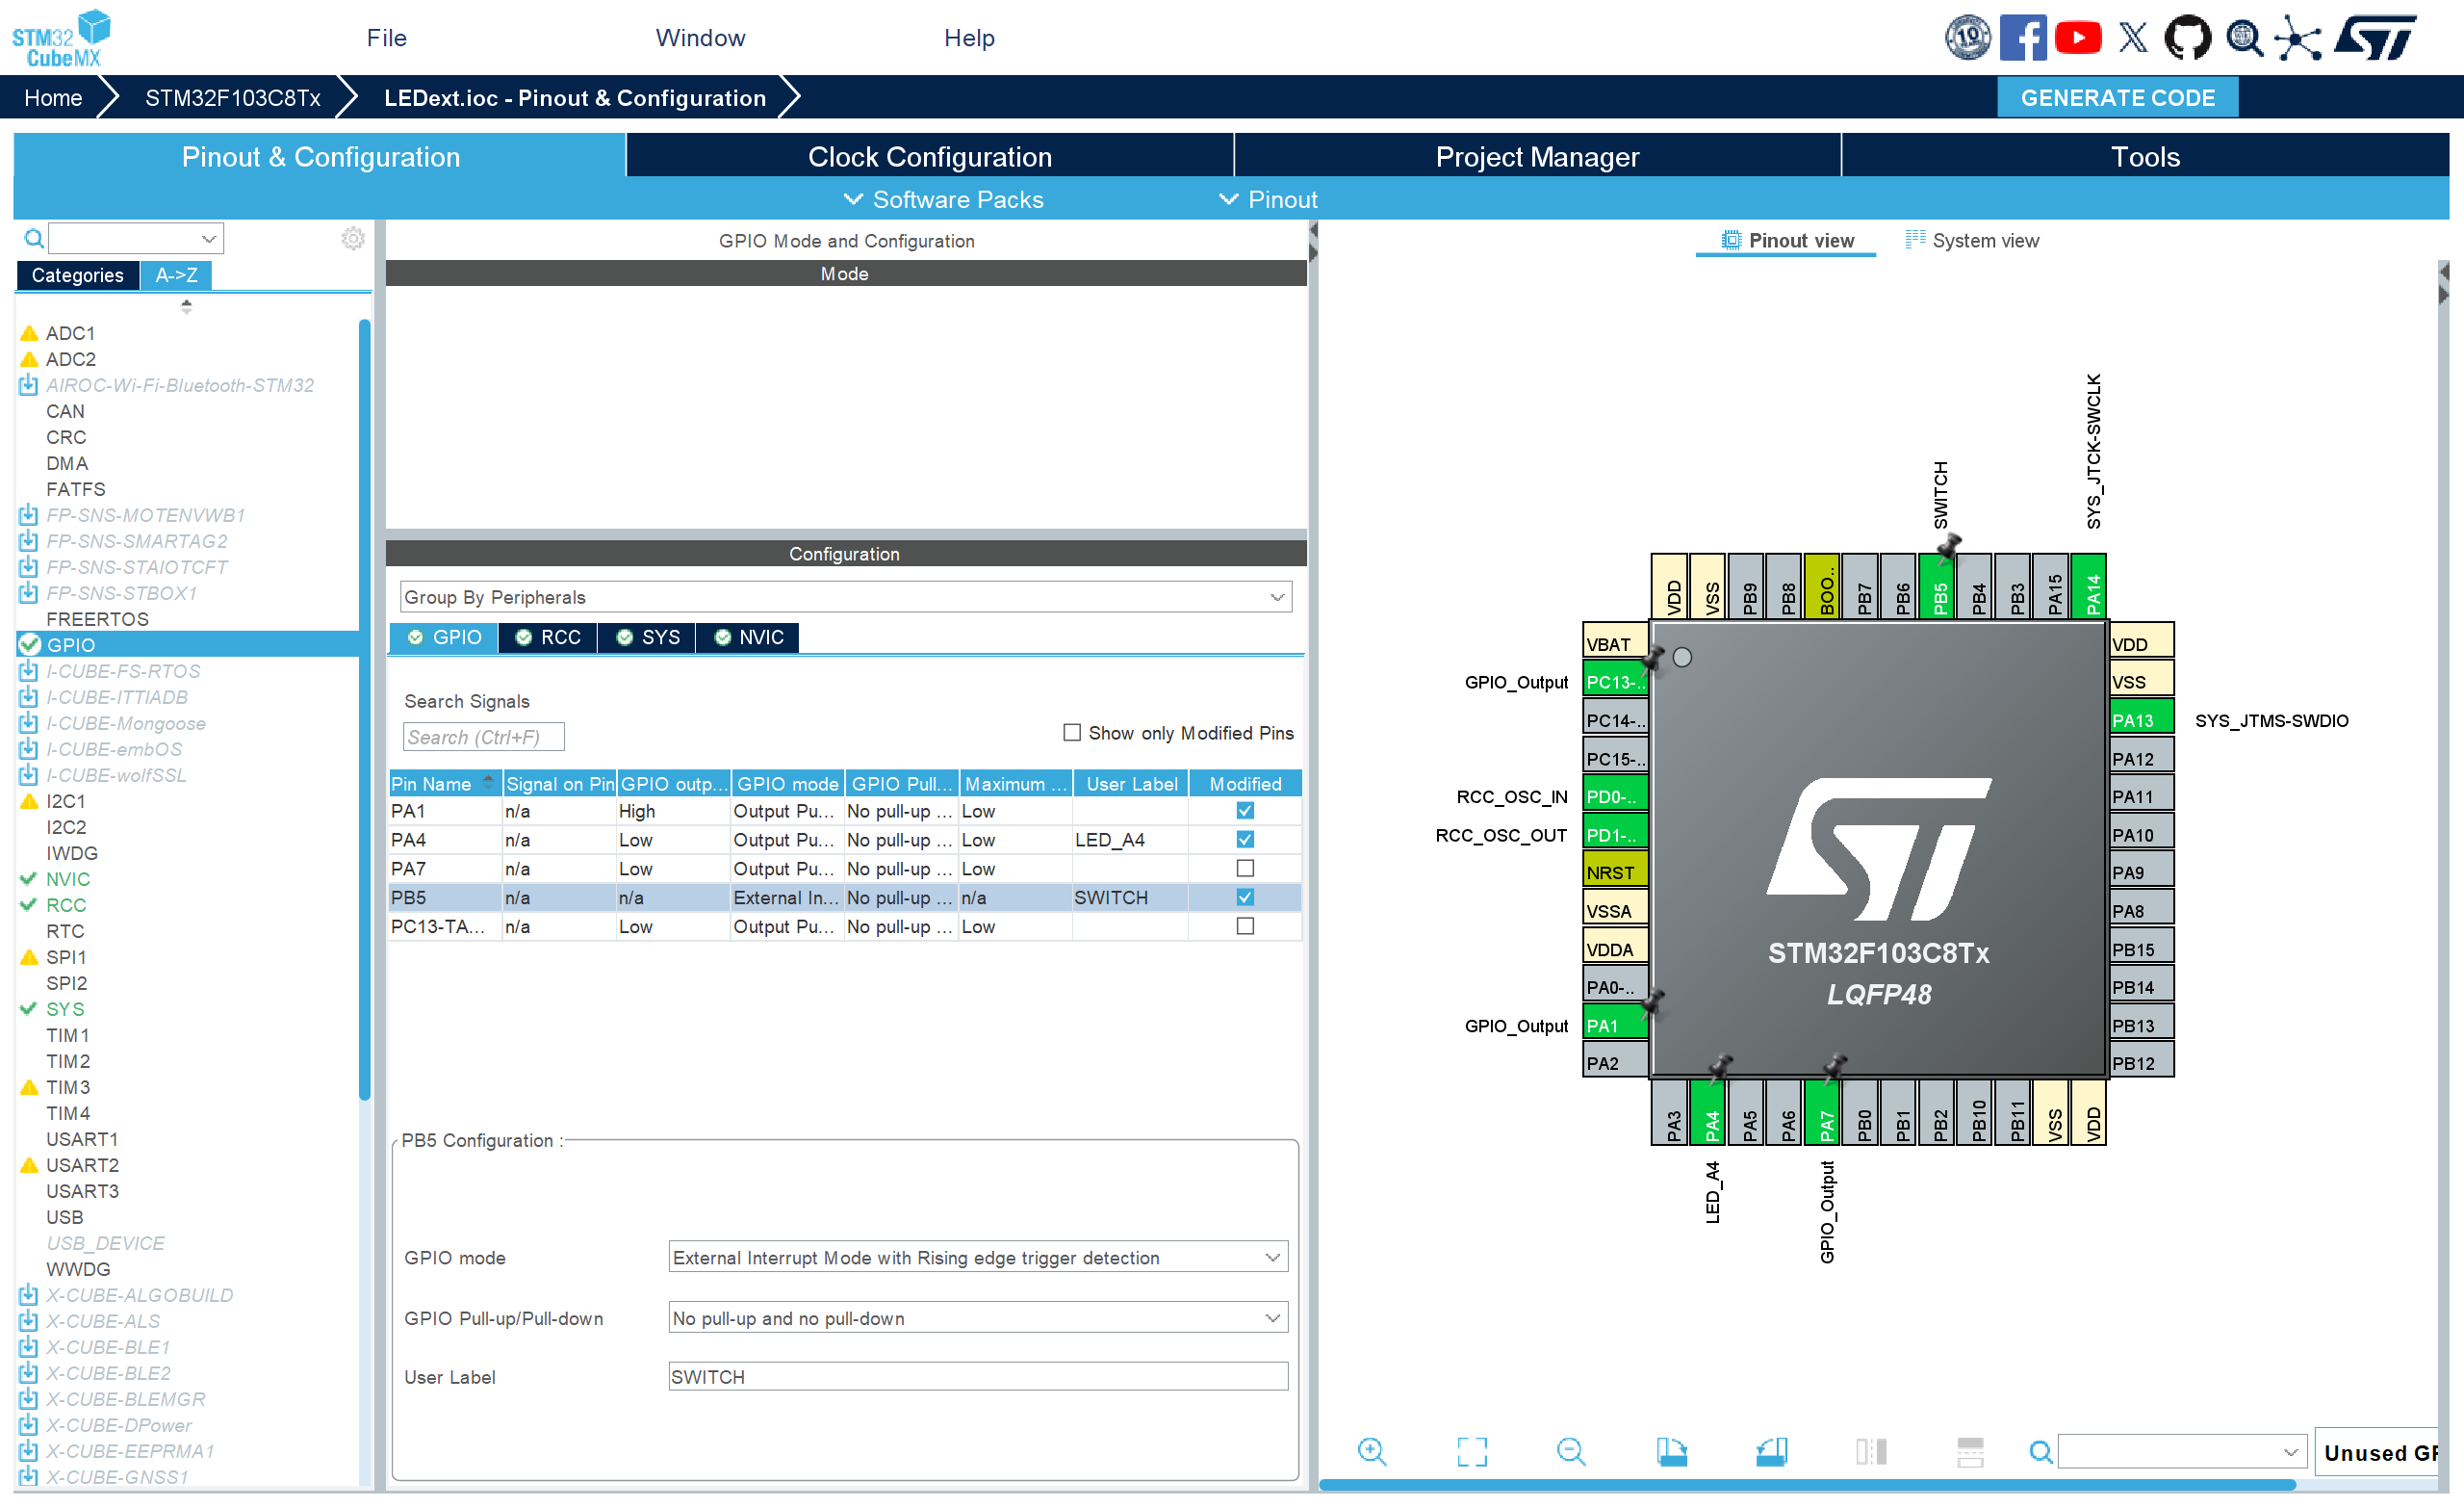The height and width of the screenshot is (1508, 2464).
Task: Click the download icon beside X-CUBE-ALGOBUILD
Action: click(x=29, y=1295)
